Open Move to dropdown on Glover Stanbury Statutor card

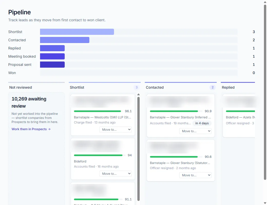[195, 175]
